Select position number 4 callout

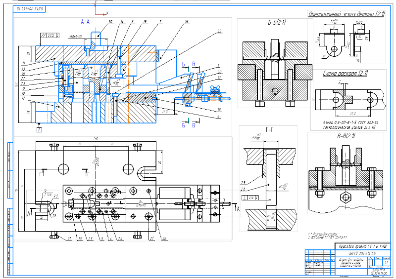(x=110, y=239)
